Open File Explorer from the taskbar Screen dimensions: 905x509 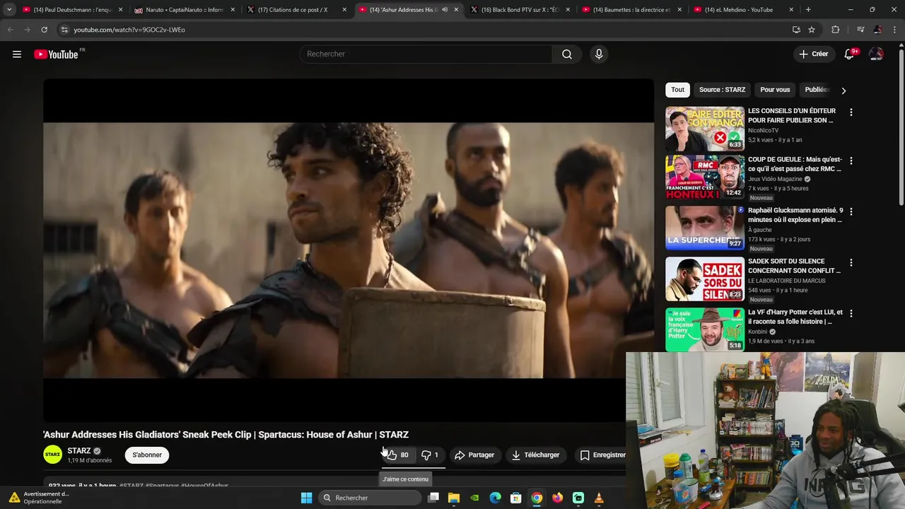[454, 498]
